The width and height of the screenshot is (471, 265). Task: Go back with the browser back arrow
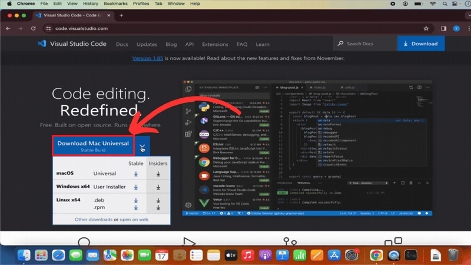pyautogui.click(x=8, y=28)
